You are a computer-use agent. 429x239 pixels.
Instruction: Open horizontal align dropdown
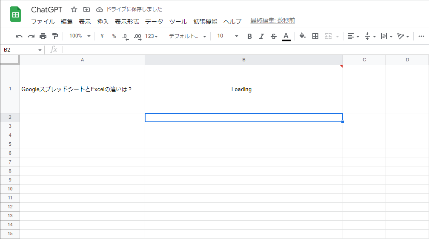(353, 36)
